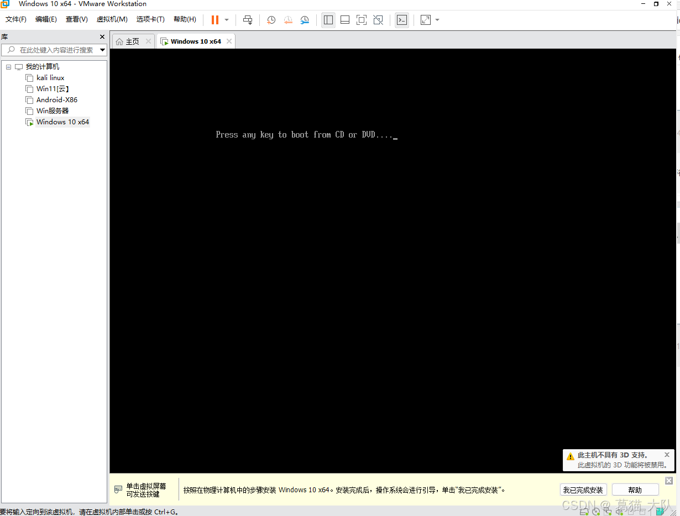Click the free stretch display icon
This screenshot has height=516, width=680.
tap(426, 20)
